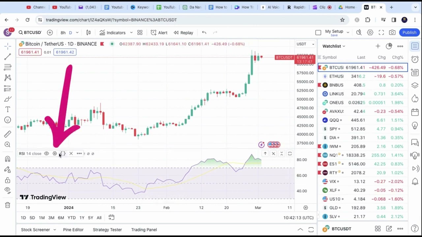Open RSI indicator settings
Viewport: 422px width, 237px height.
(55, 154)
